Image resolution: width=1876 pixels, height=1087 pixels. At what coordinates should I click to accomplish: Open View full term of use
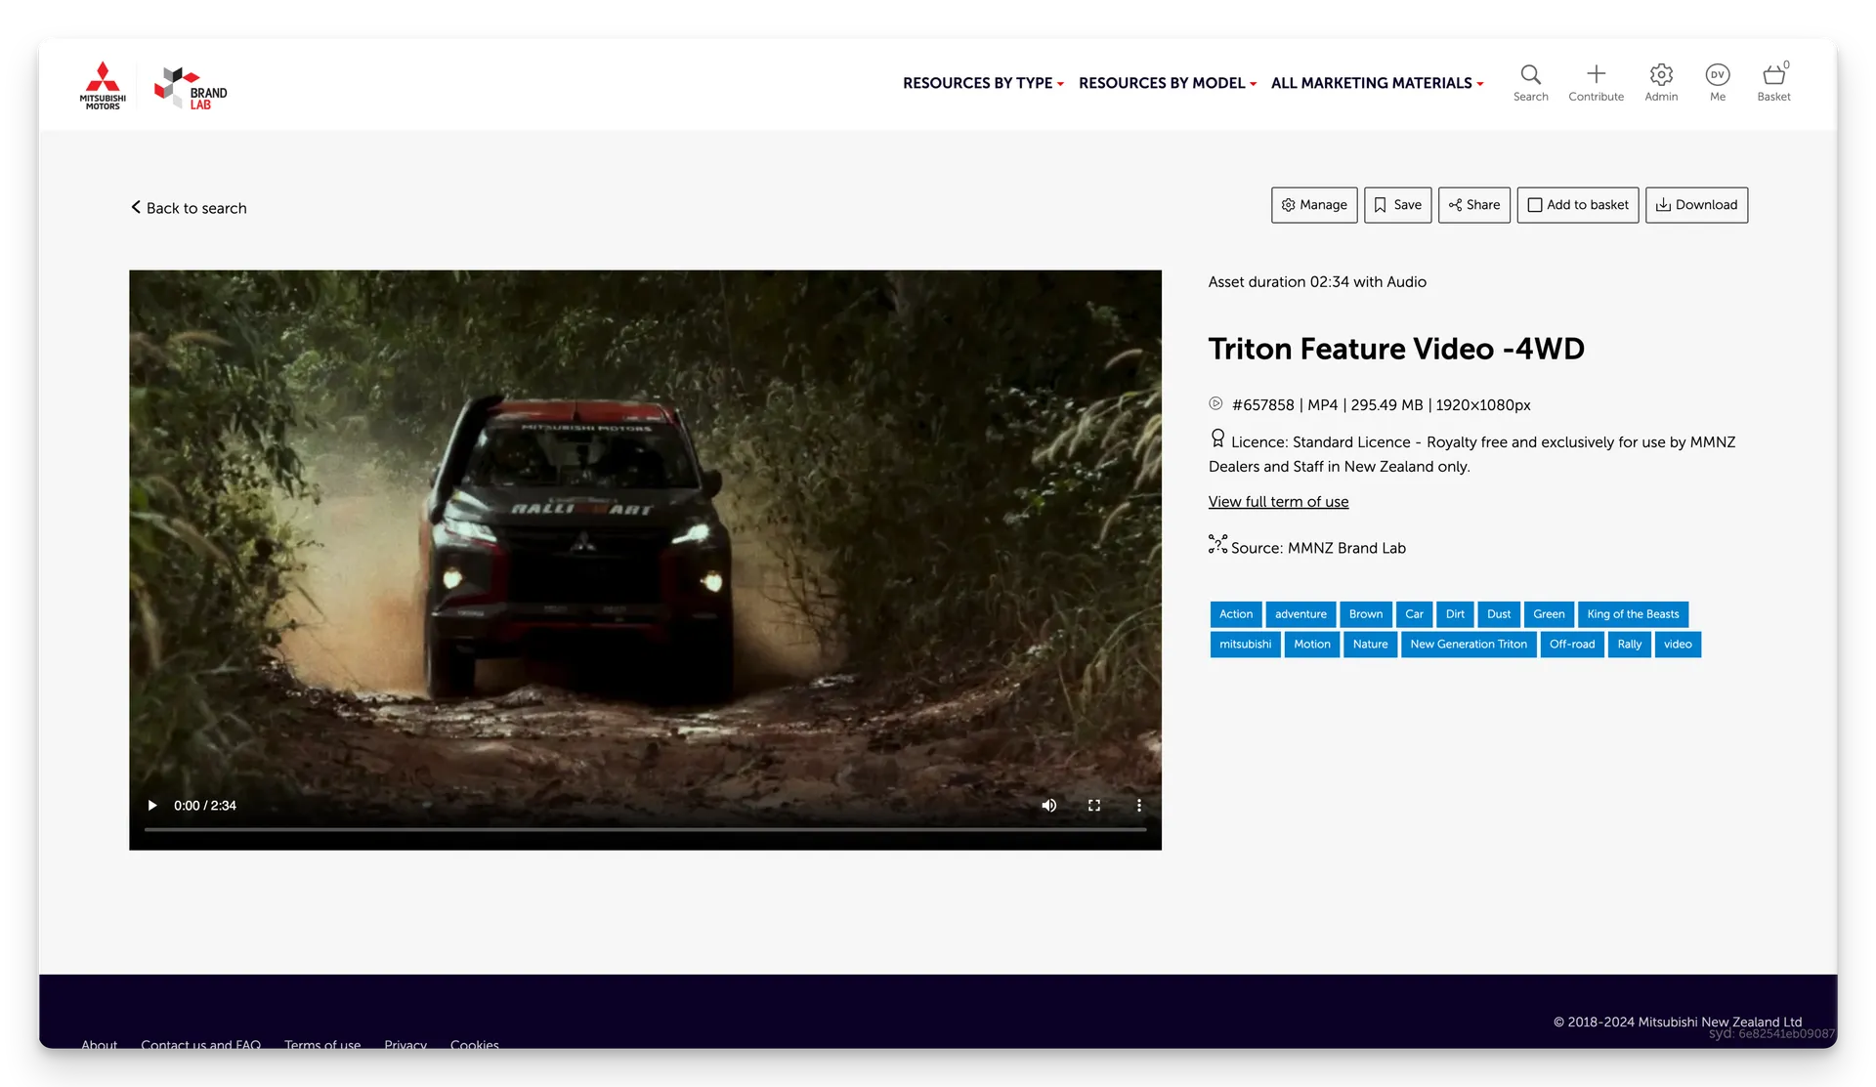(x=1277, y=501)
